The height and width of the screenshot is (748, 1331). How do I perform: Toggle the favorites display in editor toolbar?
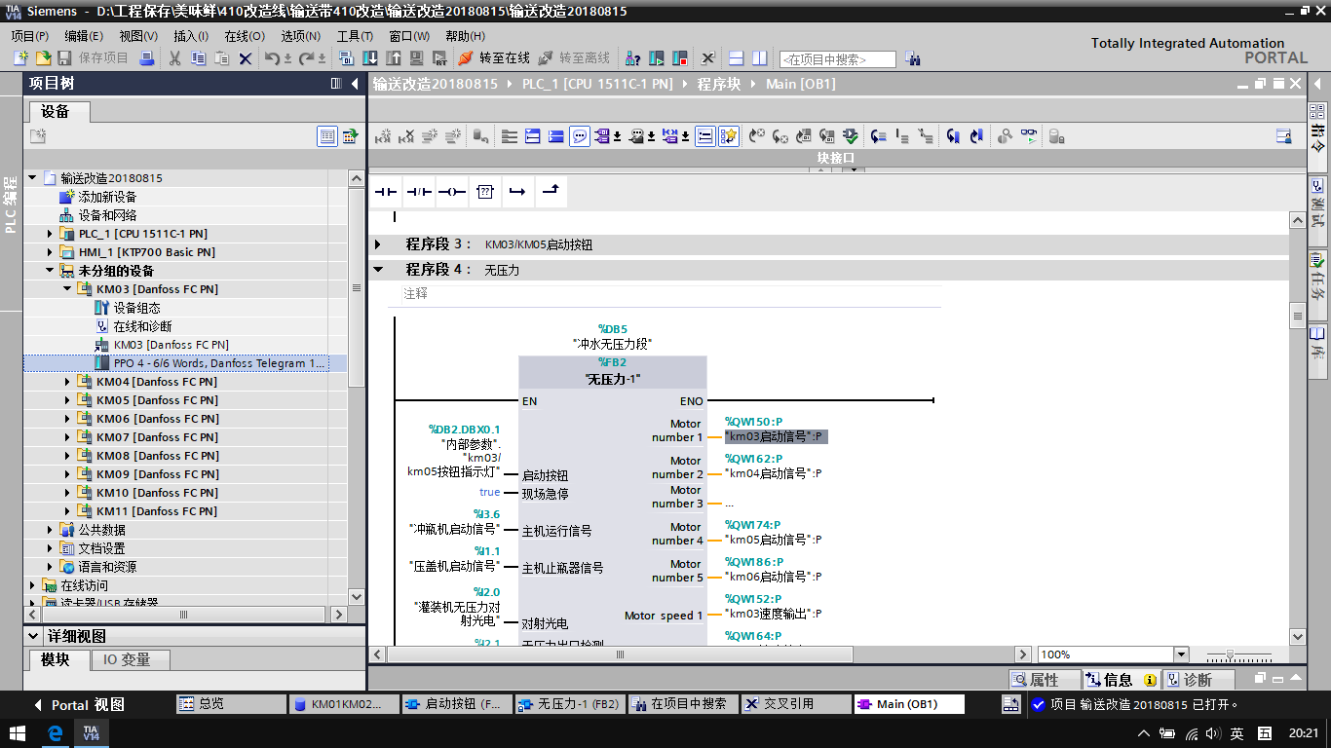click(729, 136)
